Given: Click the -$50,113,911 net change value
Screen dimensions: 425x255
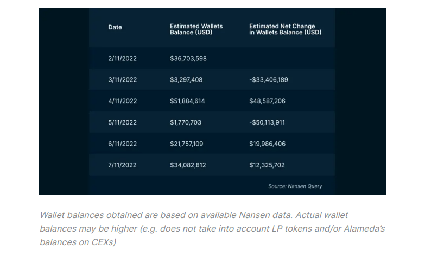Looking at the screenshot, I should [x=267, y=122].
